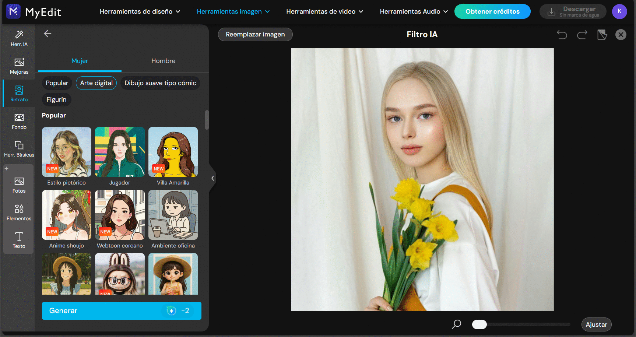Choose the Ambiente oficina style thumbnail
The height and width of the screenshot is (337, 636).
click(x=173, y=215)
